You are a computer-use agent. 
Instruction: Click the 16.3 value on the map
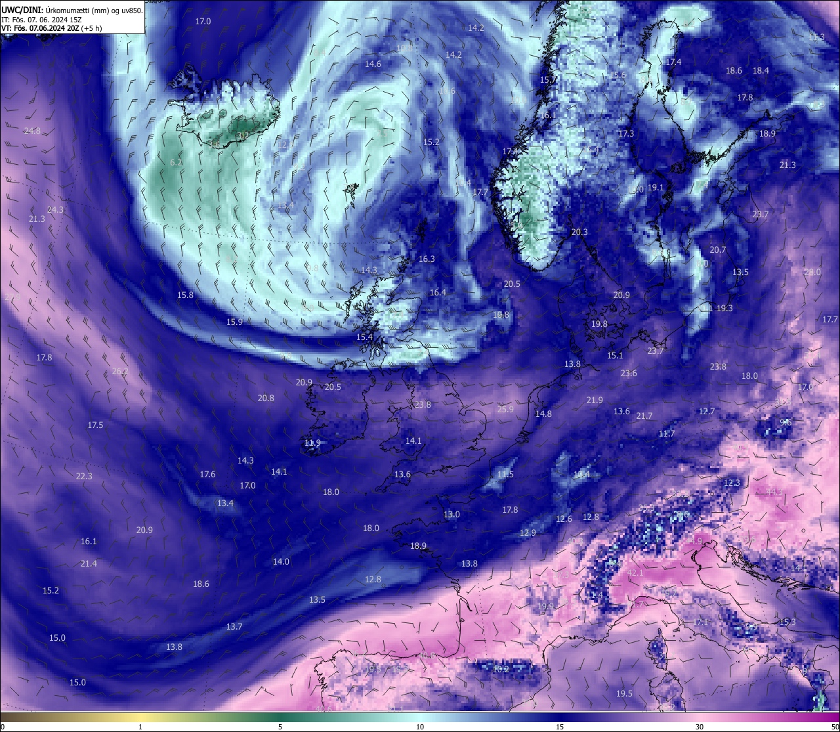point(427,259)
